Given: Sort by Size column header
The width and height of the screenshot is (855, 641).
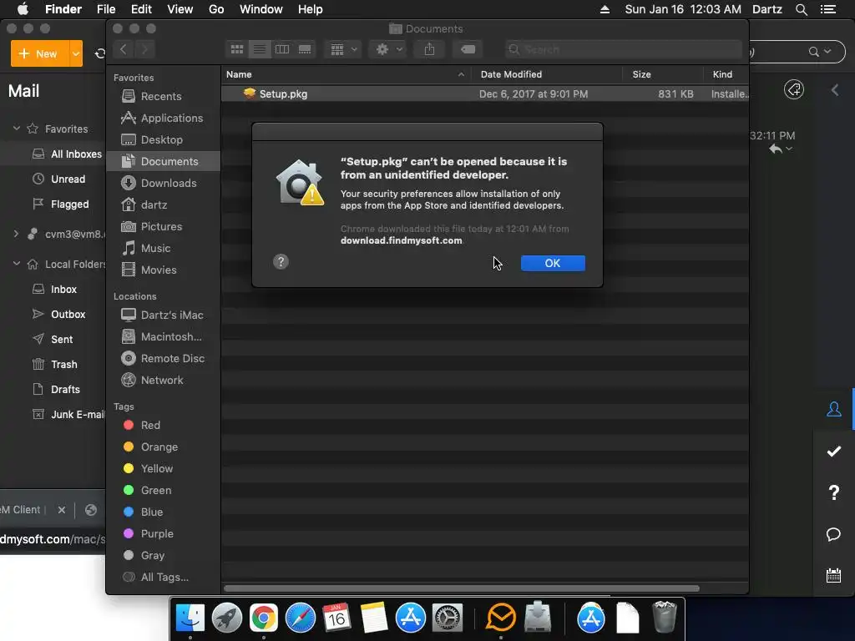Looking at the screenshot, I should click(662, 74).
